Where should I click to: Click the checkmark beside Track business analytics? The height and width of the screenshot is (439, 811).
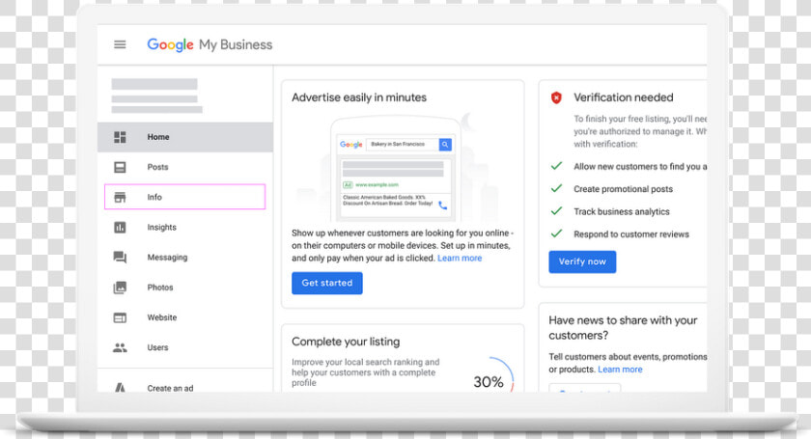click(x=556, y=211)
